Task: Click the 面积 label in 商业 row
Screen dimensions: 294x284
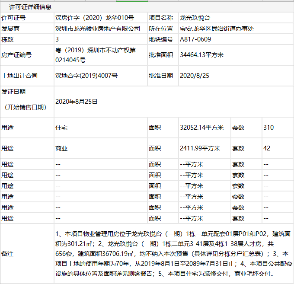Action: (155, 148)
